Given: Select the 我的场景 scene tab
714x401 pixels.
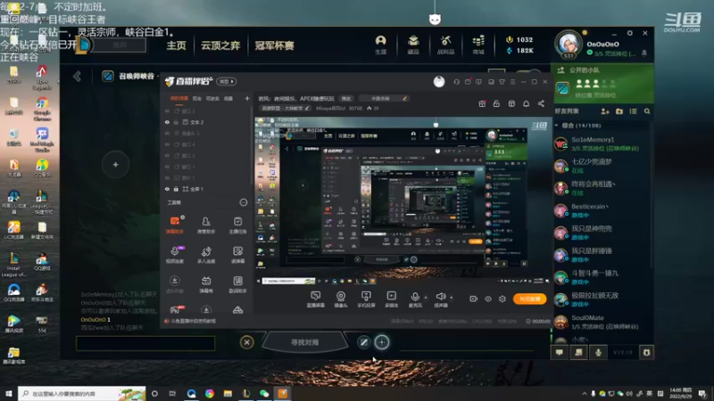Looking at the screenshot, I should [x=179, y=98].
